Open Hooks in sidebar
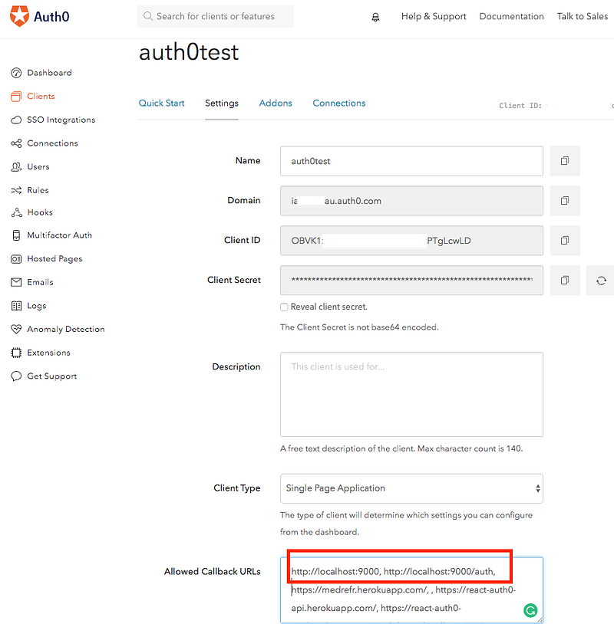Screen dimensions: 614x624 coord(40,212)
